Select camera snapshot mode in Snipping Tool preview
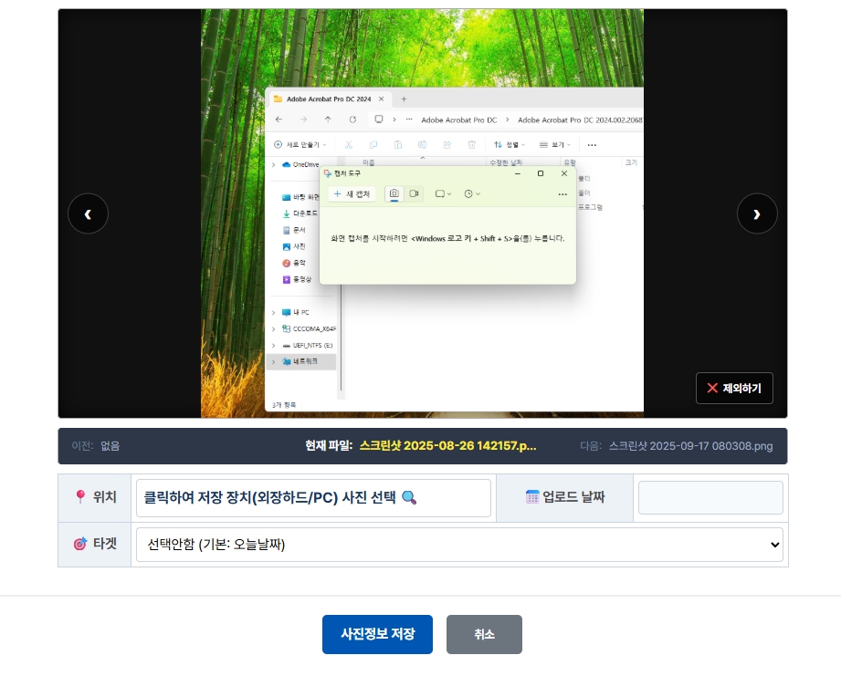 point(394,193)
